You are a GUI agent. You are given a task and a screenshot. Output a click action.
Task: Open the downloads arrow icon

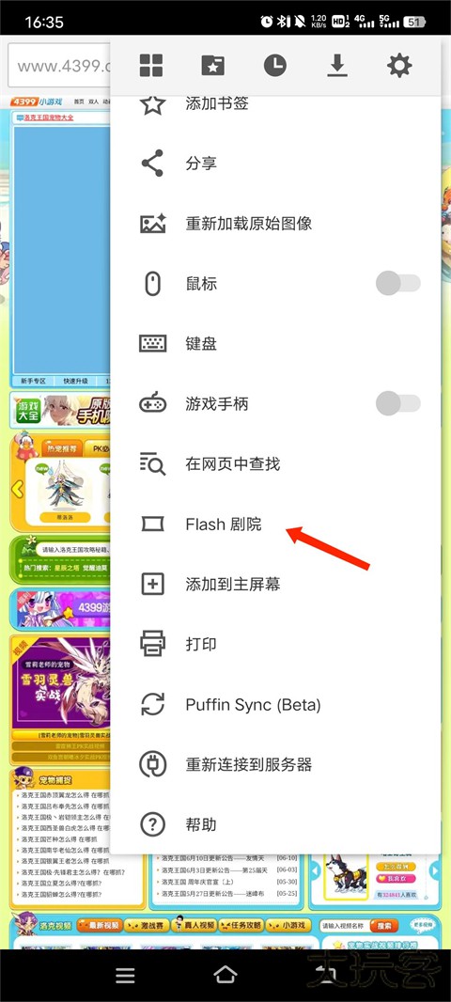coord(337,65)
